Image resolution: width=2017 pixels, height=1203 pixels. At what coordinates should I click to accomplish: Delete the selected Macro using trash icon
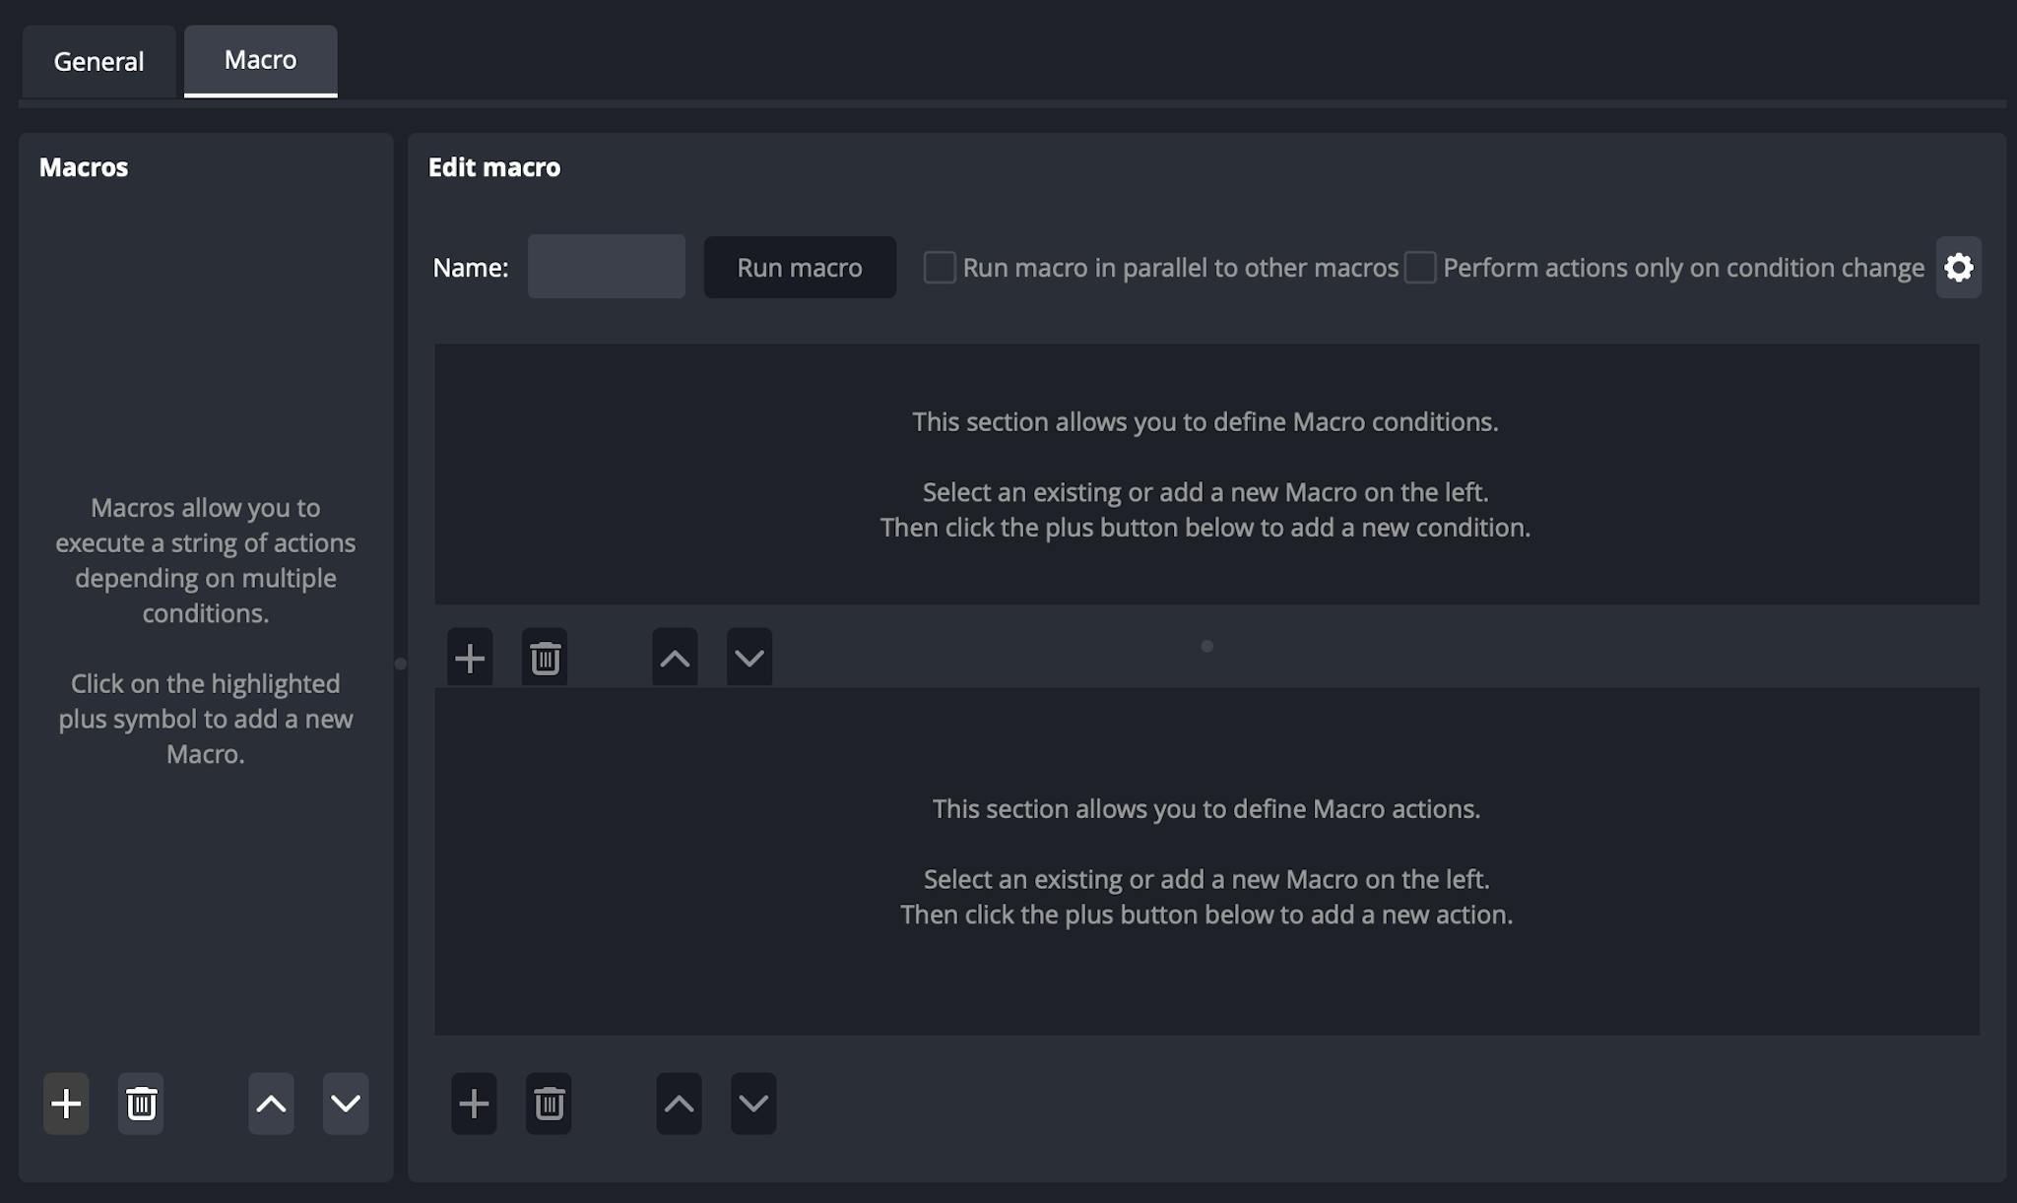(141, 1104)
